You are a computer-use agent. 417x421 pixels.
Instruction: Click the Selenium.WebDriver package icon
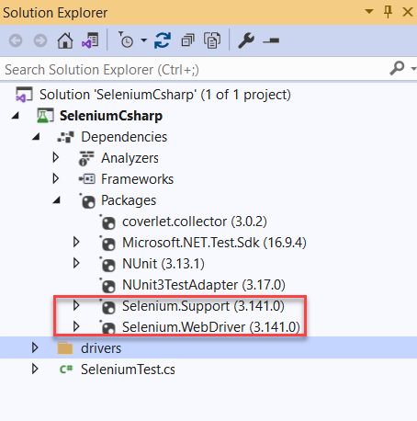tap(107, 328)
